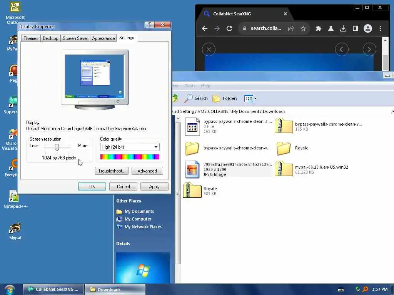This screenshot has width=394, height=295.
Task: Collapse the Other Places section
Action: [x=129, y=201]
